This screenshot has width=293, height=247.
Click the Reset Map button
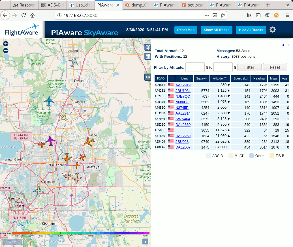[x=186, y=30]
